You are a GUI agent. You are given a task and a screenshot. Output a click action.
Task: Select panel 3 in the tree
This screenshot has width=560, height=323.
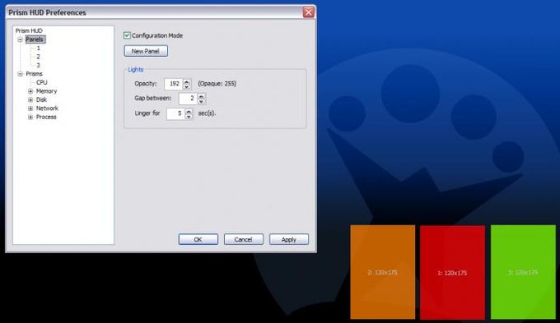pyautogui.click(x=38, y=65)
